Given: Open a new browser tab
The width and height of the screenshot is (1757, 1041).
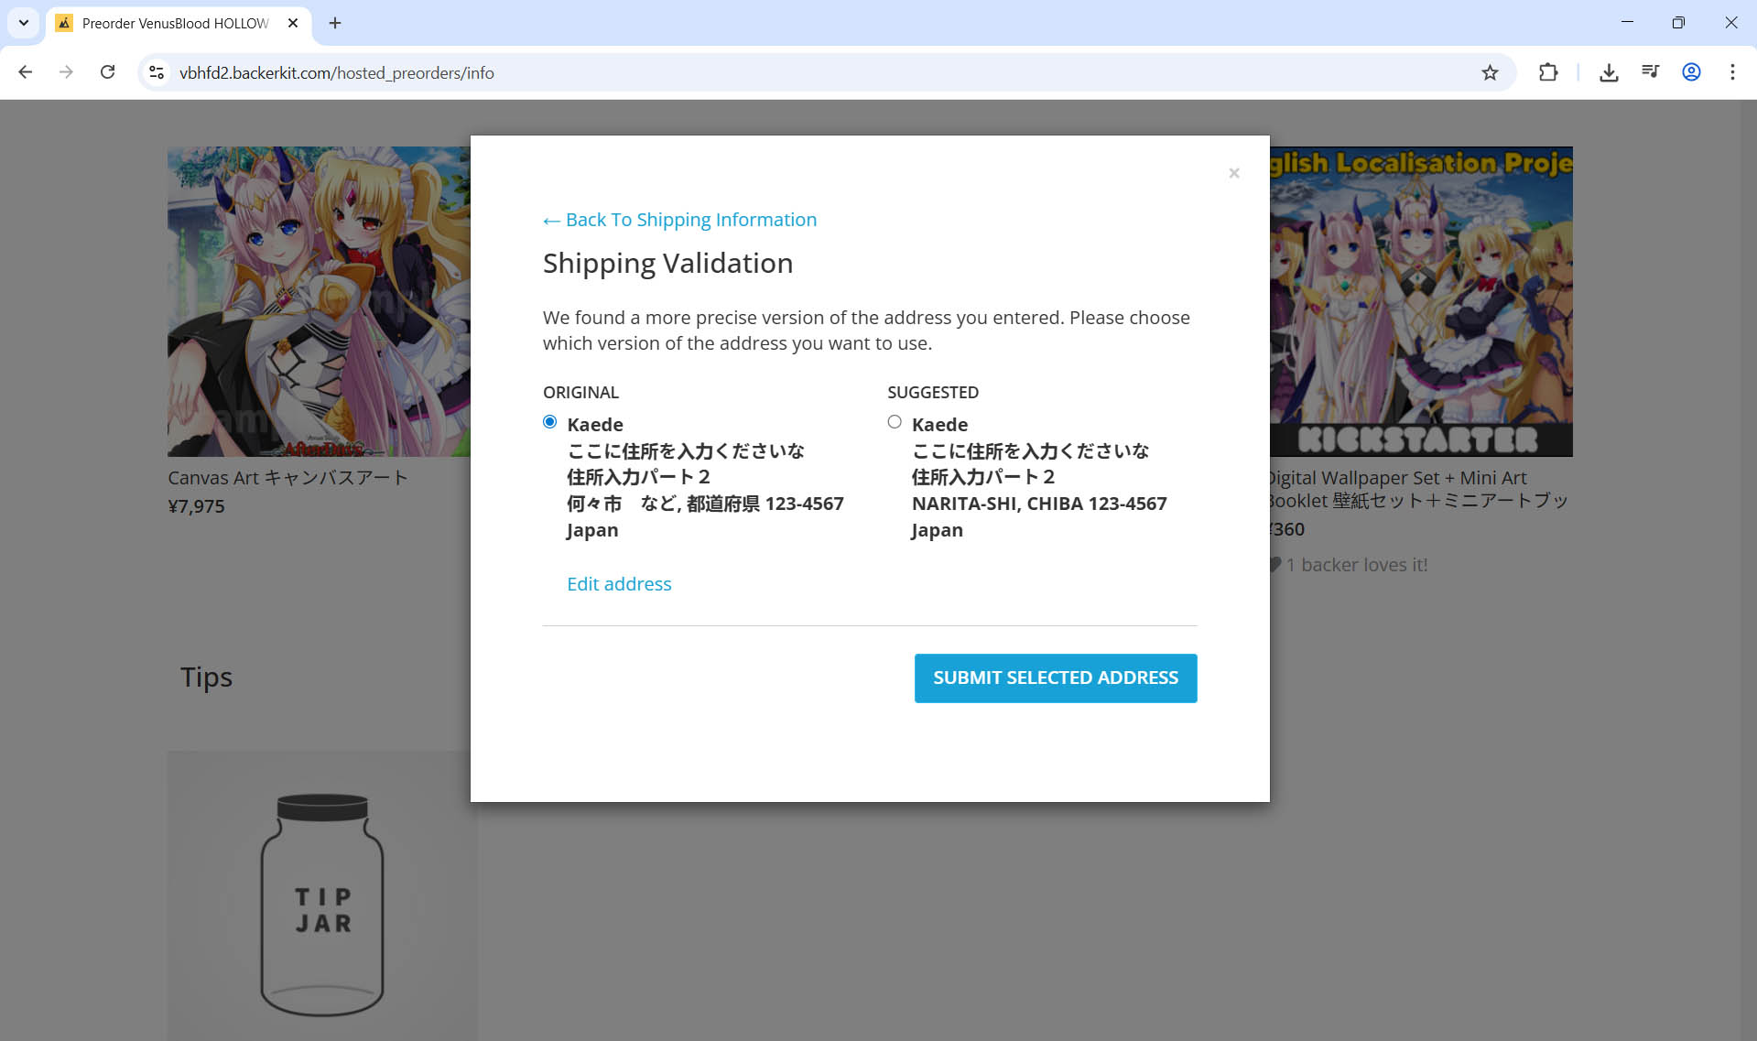Looking at the screenshot, I should [x=335, y=23].
